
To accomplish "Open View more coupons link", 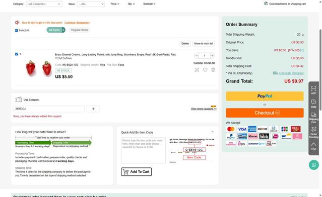I will (204, 109).
